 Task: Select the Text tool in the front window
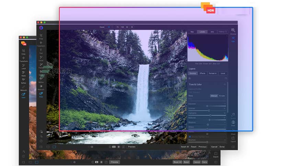pyautogui.click(x=41, y=51)
